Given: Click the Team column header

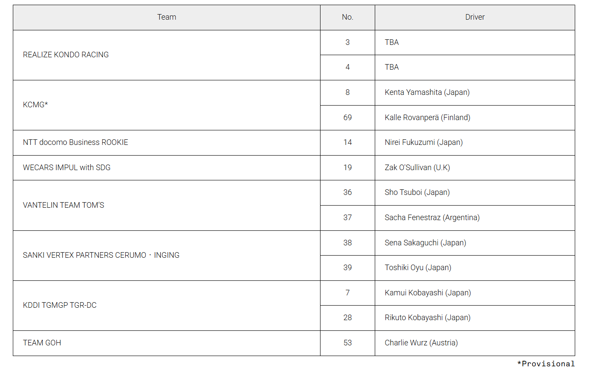Looking at the screenshot, I should tap(167, 17).
